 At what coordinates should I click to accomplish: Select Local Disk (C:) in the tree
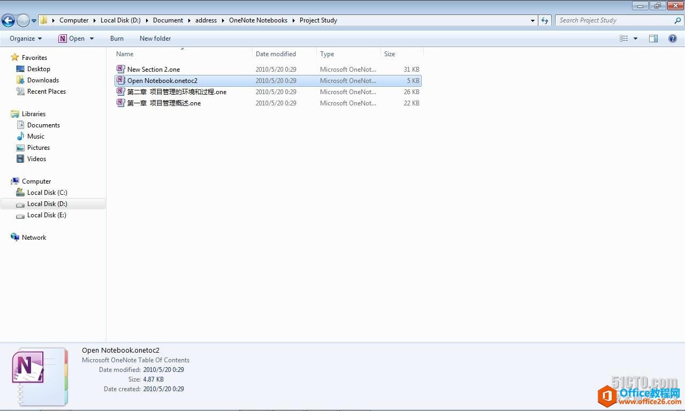pos(47,192)
